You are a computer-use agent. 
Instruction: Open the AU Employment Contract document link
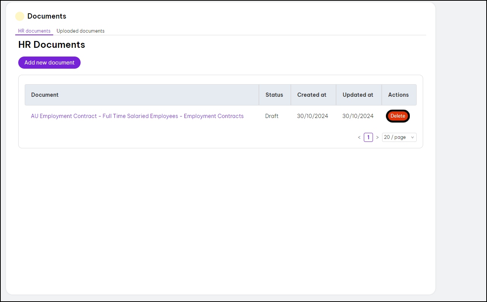pyautogui.click(x=137, y=116)
